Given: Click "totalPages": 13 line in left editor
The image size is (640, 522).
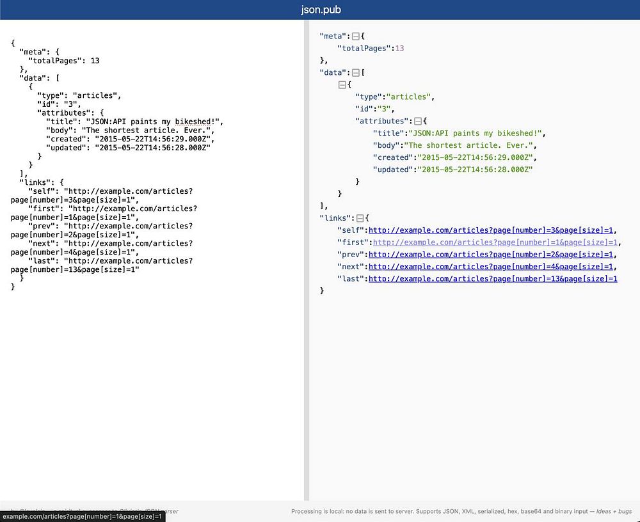Looking at the screenshot, I should (63, 61).
